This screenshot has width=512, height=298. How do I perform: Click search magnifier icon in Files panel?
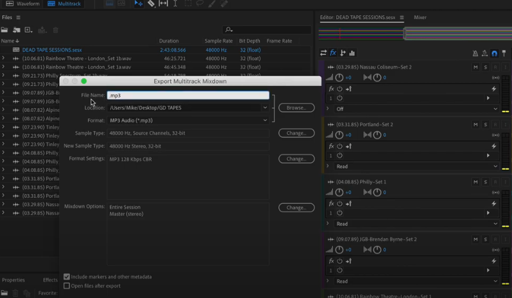coord(229,30)
